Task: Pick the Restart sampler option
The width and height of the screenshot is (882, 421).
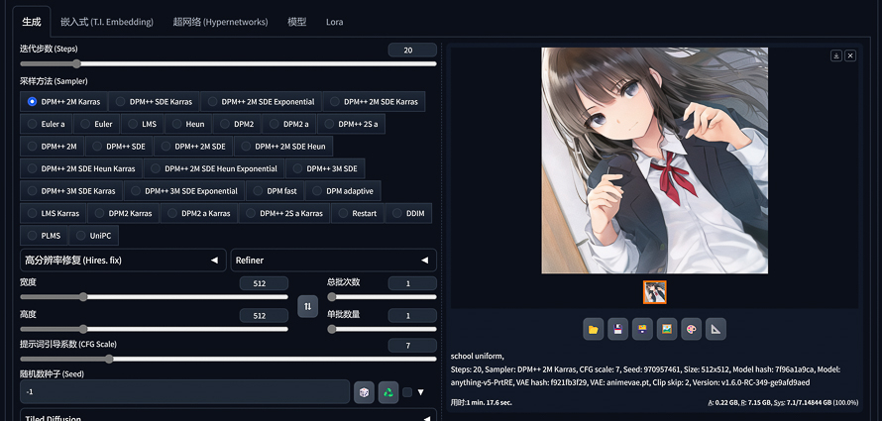Action: tap(357, 214)
